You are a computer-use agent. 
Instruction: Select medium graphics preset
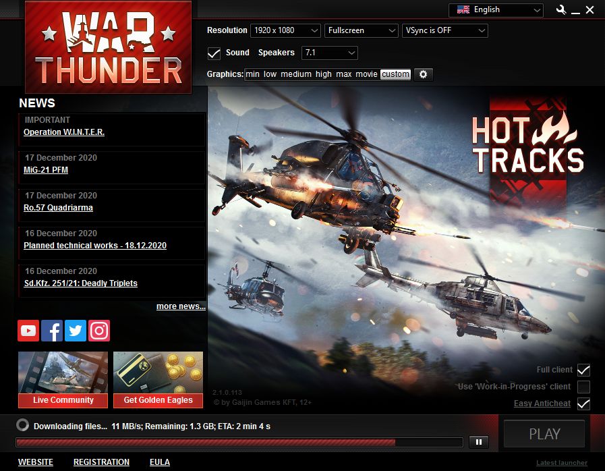[296, 74]
